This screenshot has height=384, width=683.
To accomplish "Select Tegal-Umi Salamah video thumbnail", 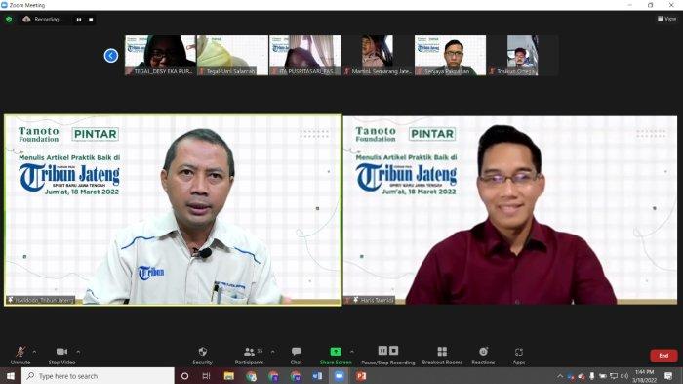I will [232, 55].
